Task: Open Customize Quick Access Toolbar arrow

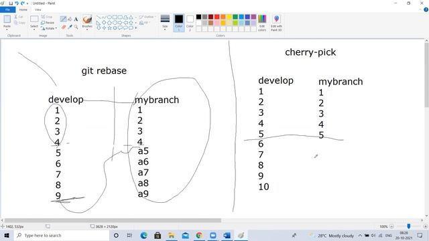Action: pos(27,3)
